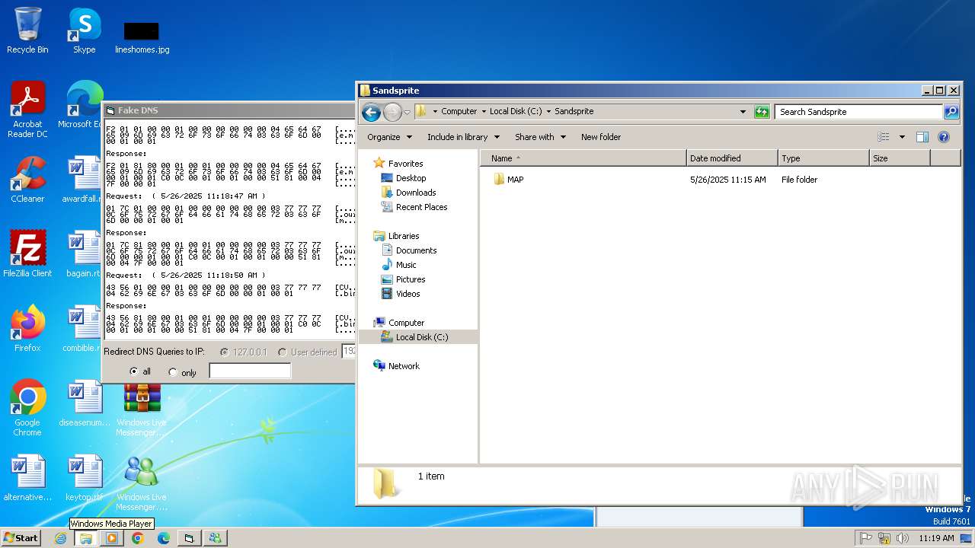Screen dimensions: 975x548
Task: Select lineshomes.jpg desktop file
Action: coord(142,37)
